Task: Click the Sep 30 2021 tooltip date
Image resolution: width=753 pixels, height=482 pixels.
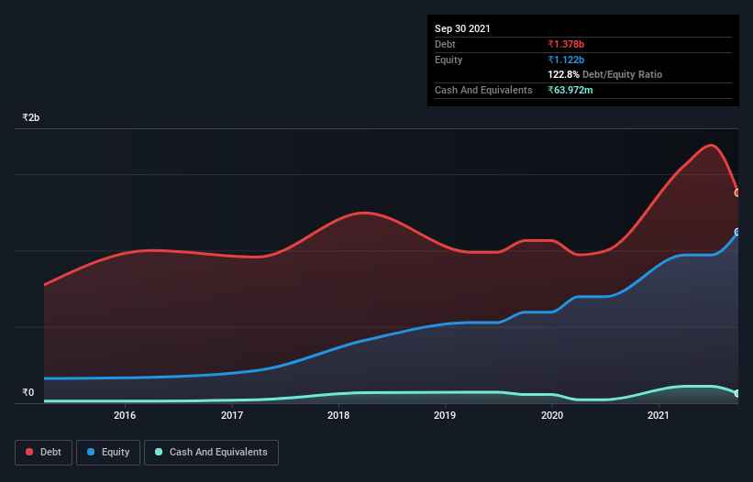Action: click(x=462, y=28)
